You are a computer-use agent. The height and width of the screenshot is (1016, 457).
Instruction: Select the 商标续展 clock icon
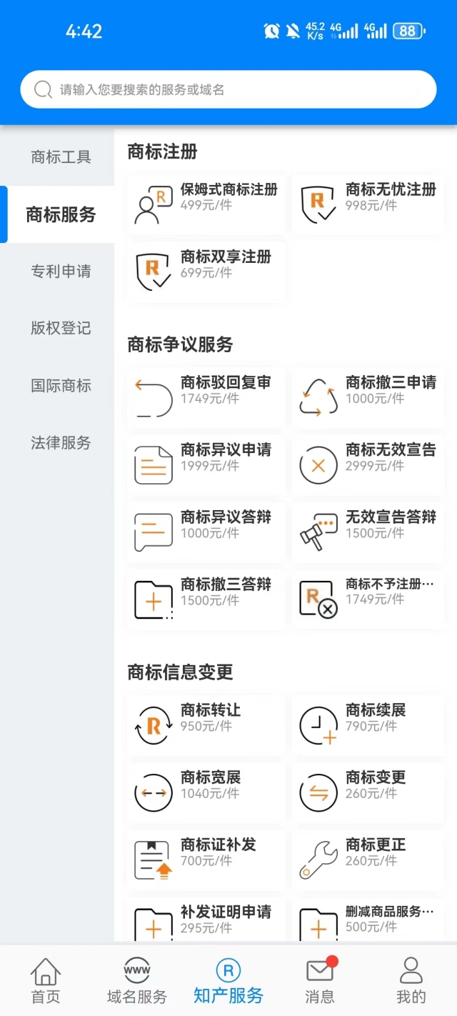pos(317,724)
